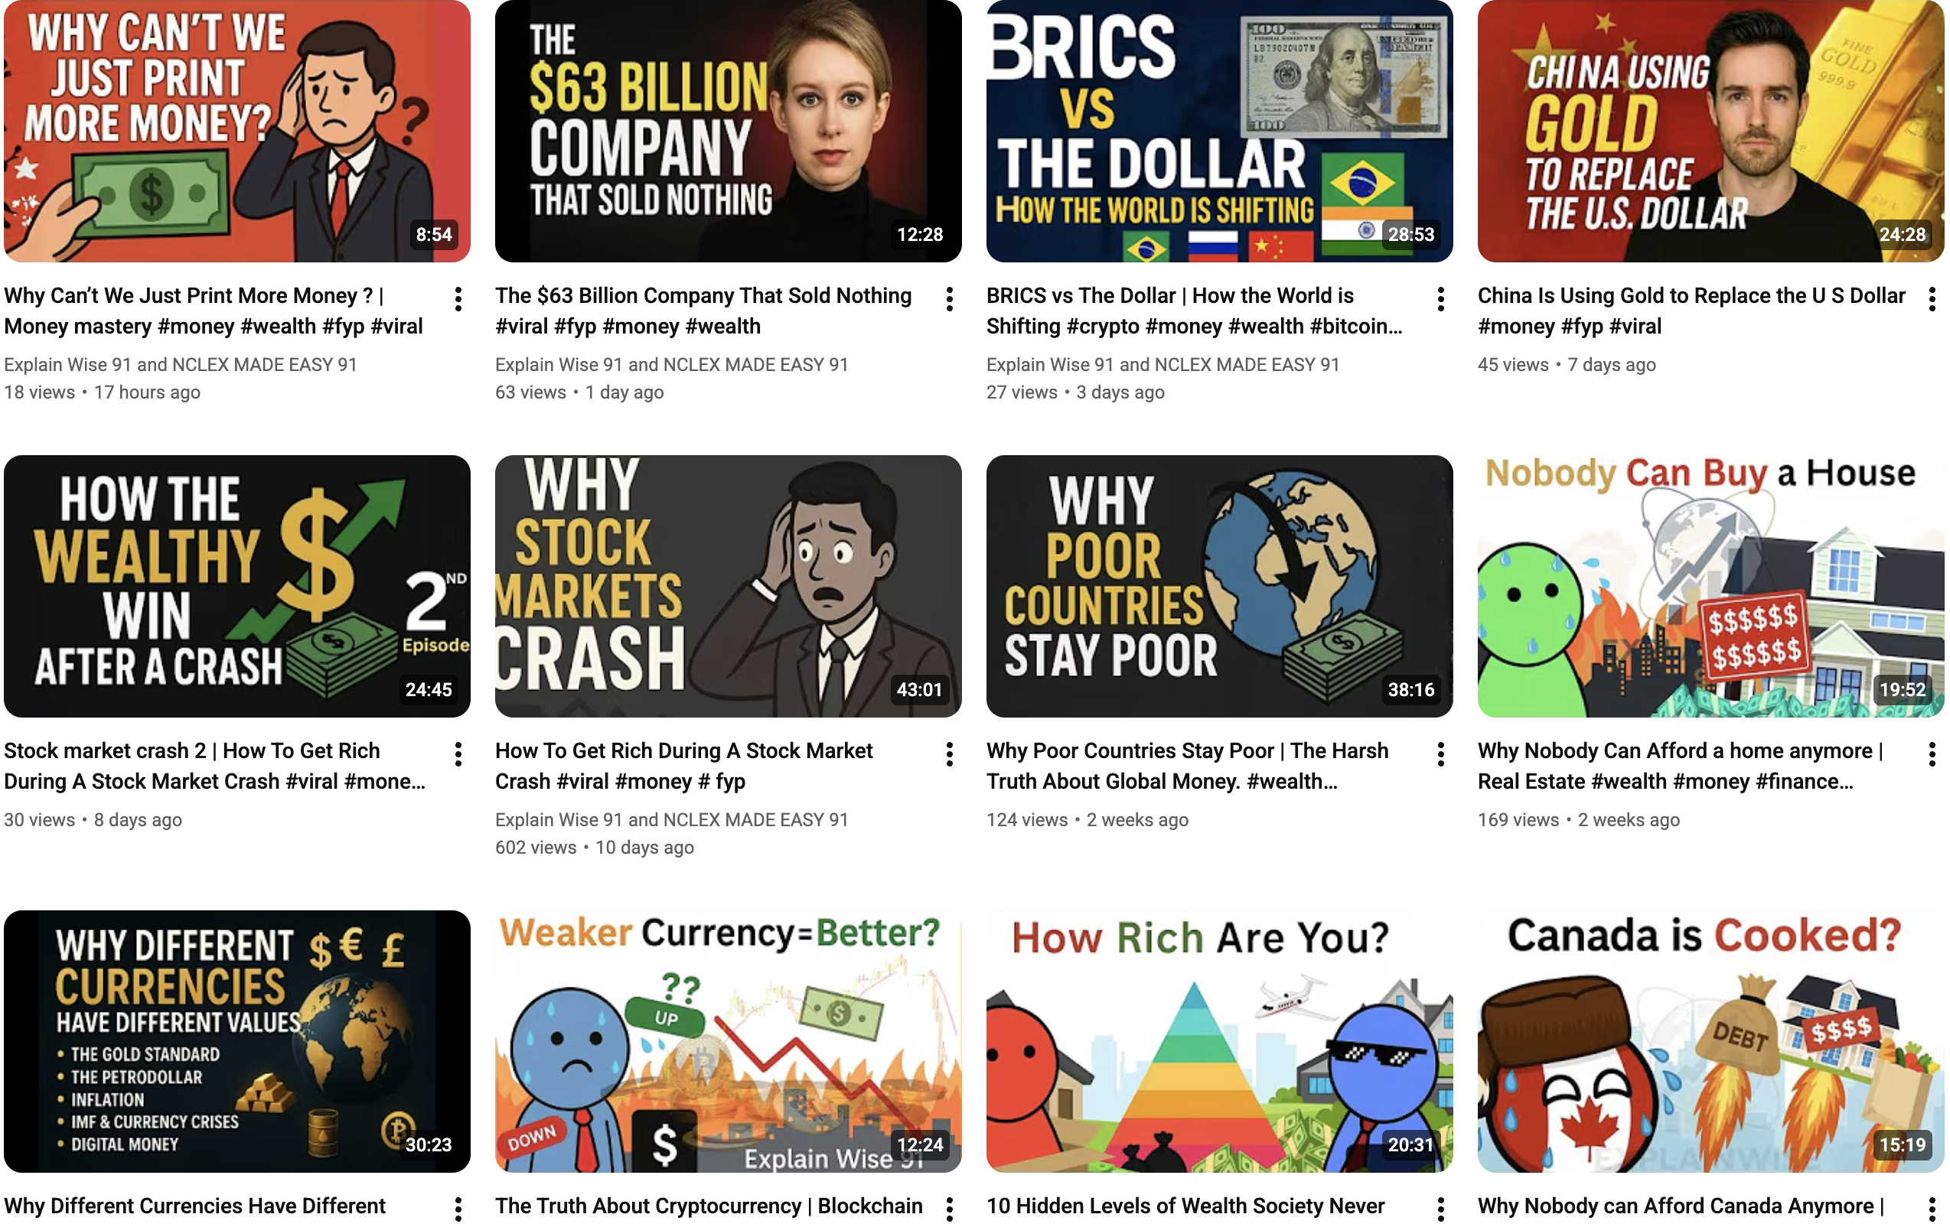Viewport: 1950px width, 1224px height.
Task: Open menu for Truth About Cryptocurrency video
Action: click(x=949, y=1209)
